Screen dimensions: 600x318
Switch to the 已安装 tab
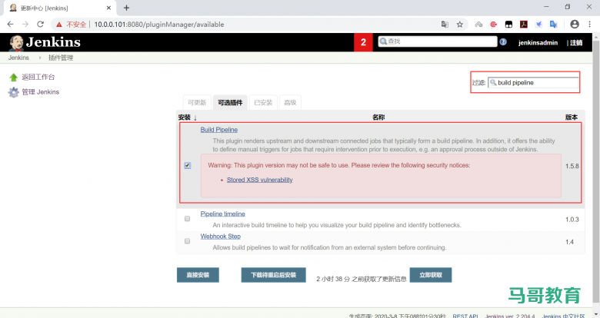[263, 102]
